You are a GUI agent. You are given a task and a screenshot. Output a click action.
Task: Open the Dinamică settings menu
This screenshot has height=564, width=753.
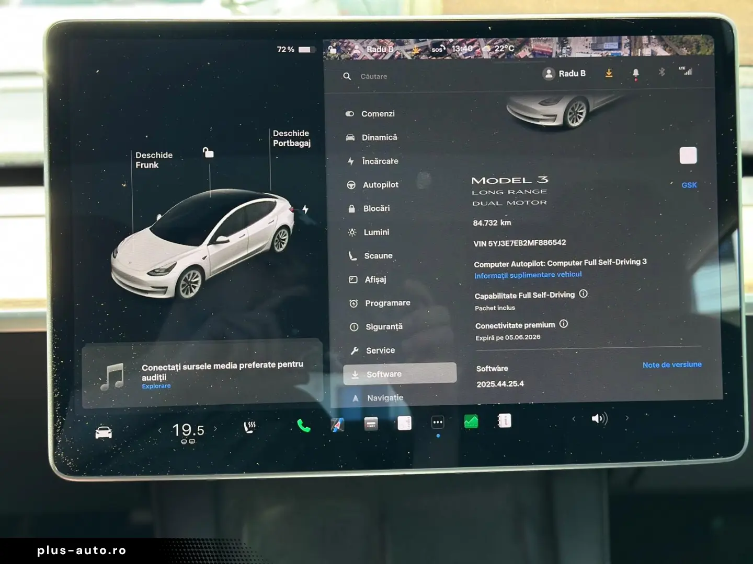click(x=371, y=137)
